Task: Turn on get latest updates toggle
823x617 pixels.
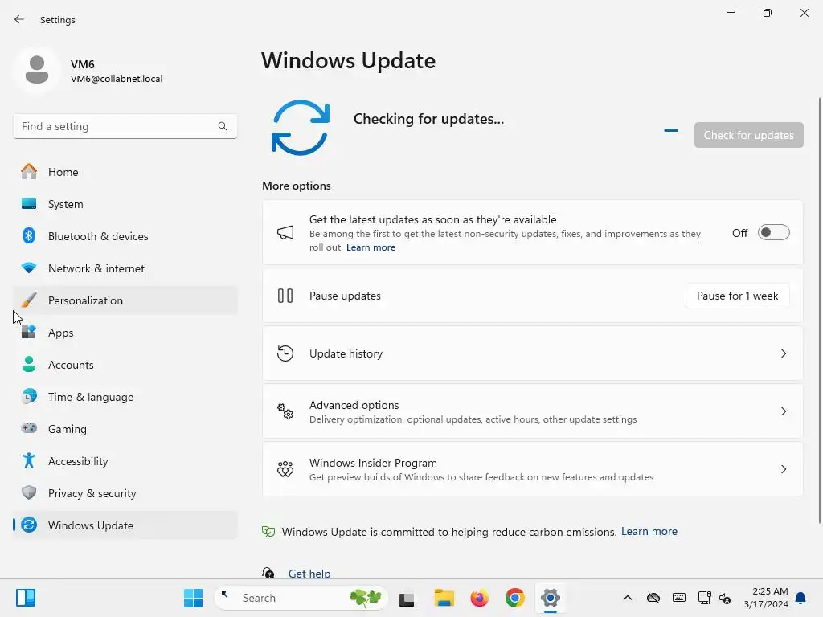Action: click(774, 232)
